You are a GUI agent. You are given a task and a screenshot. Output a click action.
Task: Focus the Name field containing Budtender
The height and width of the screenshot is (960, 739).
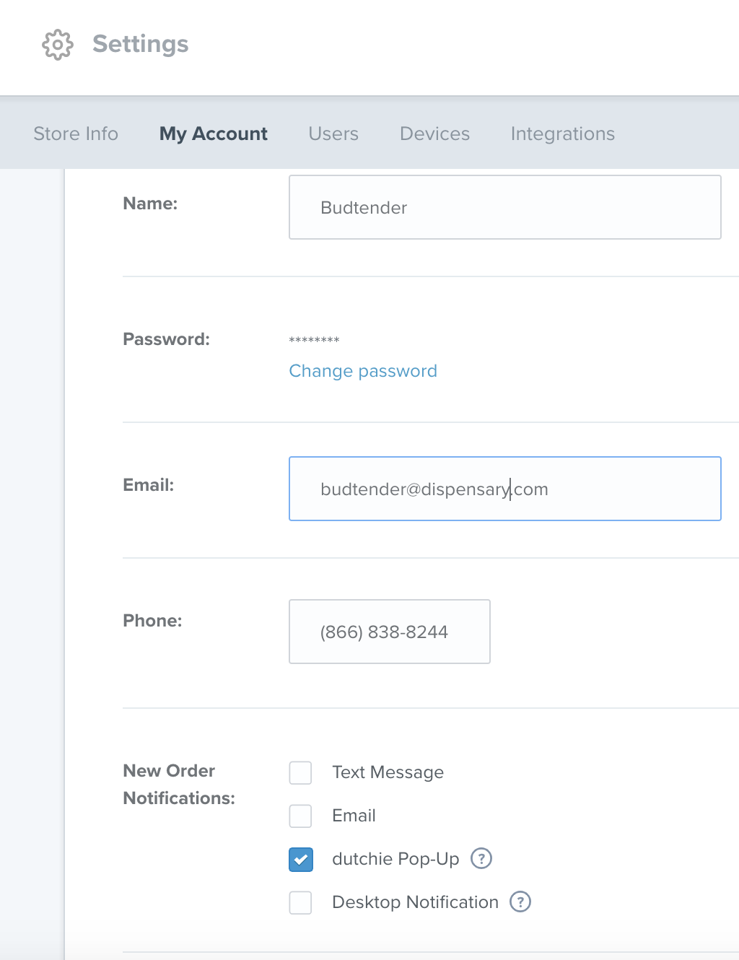point(505,207)
